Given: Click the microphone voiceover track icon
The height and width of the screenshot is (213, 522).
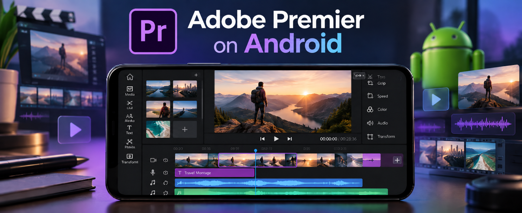Looking at the screenshot, I should 153,172.
